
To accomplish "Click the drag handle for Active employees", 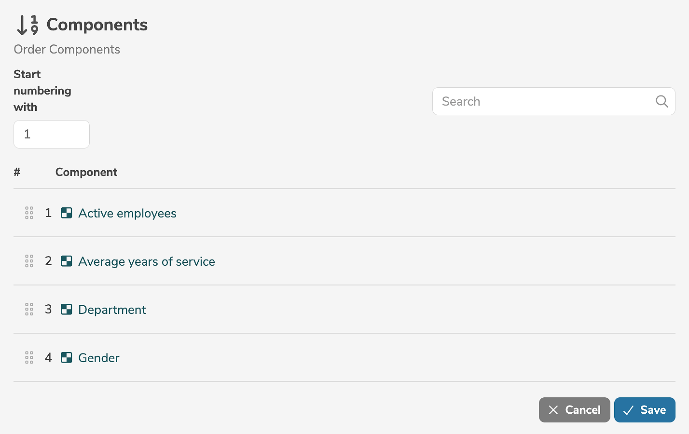I will [x=29, y=213].
